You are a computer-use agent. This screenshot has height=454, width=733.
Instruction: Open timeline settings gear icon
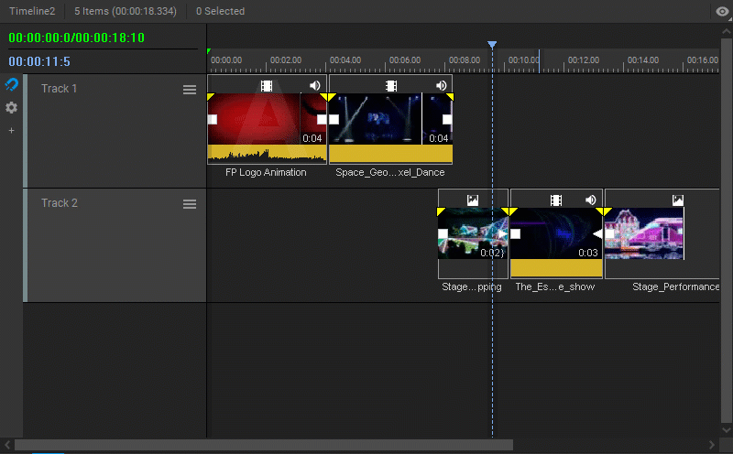[x=11, y=108]
